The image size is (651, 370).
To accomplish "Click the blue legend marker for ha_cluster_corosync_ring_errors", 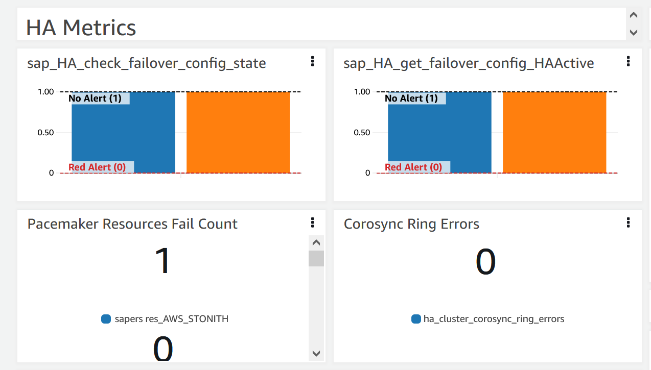I will tap(417, 318).
